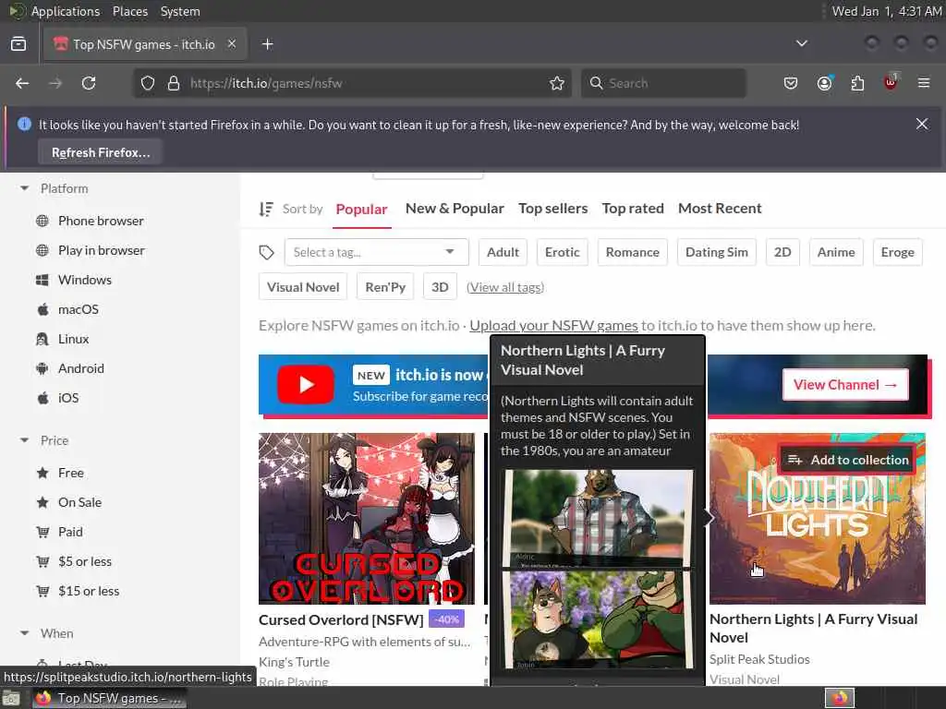This screenshot has height=709, width=946.
Task: Click the padlock site information icon
Action: 174,83
